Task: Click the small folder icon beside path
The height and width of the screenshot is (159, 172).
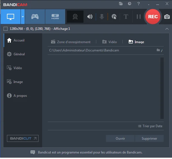Action: [158, 50]
